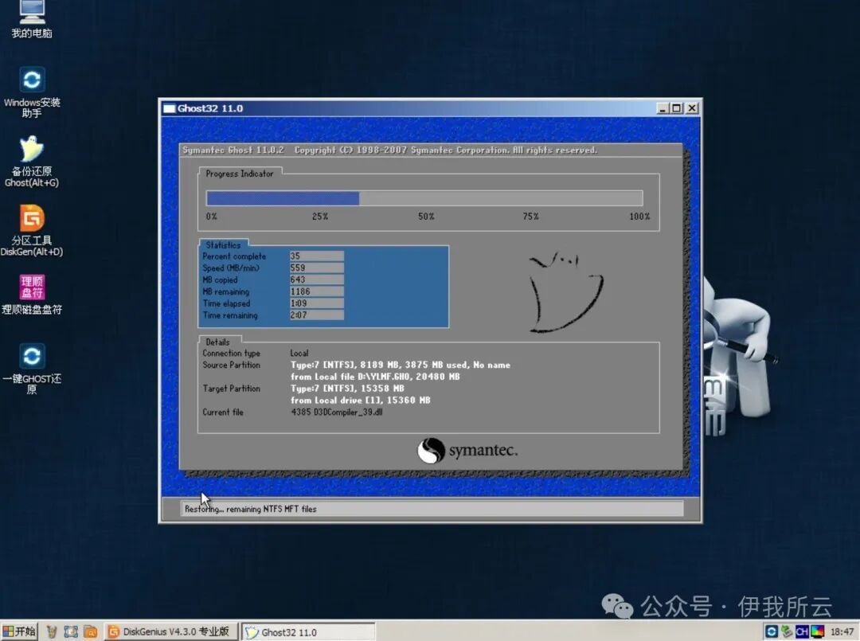Open the 理顺磁盘盘符 desktop icon

coord(32,295)
